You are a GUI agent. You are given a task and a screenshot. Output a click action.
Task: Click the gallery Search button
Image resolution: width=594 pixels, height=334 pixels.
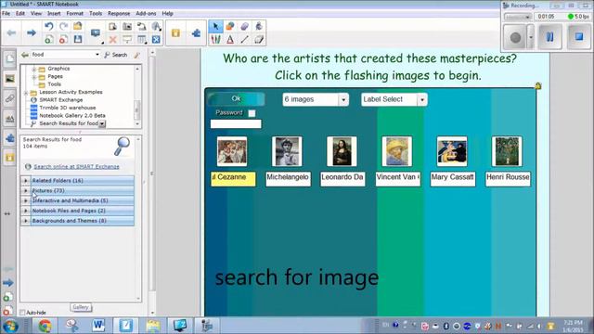click(116, 55)
